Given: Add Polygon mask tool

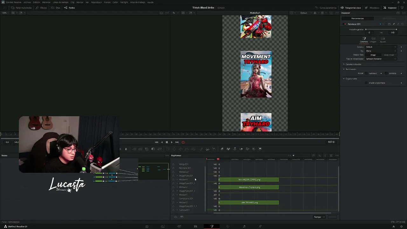Looking at the screenshot, I should click(x=181, y=149).
